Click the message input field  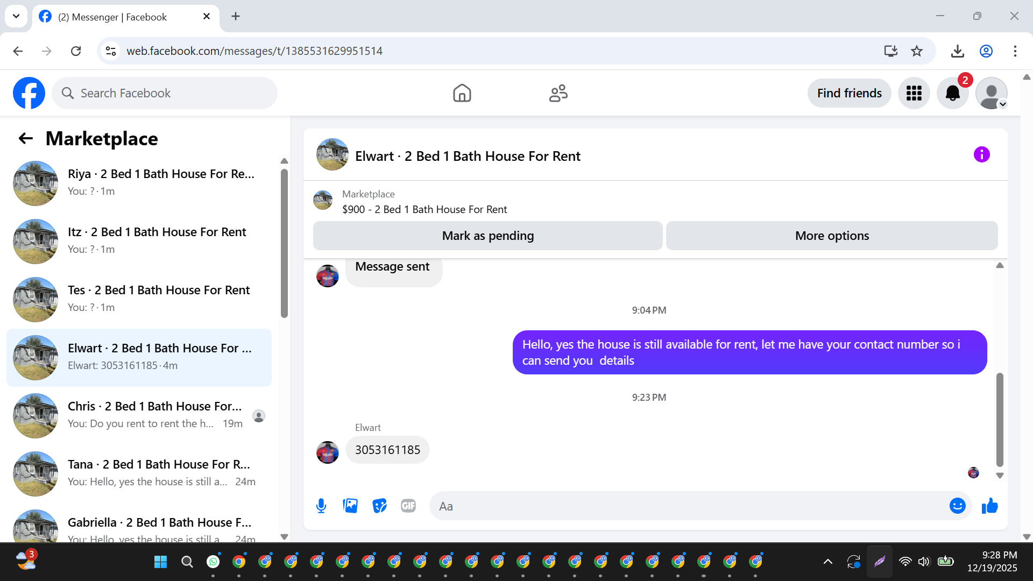[689, 506]
